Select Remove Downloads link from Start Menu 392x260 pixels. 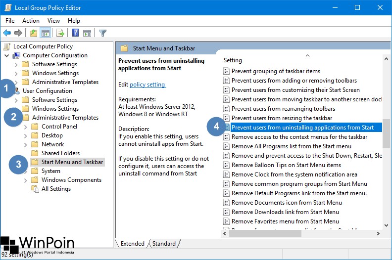pyautogui.click(x=285, y=212)
